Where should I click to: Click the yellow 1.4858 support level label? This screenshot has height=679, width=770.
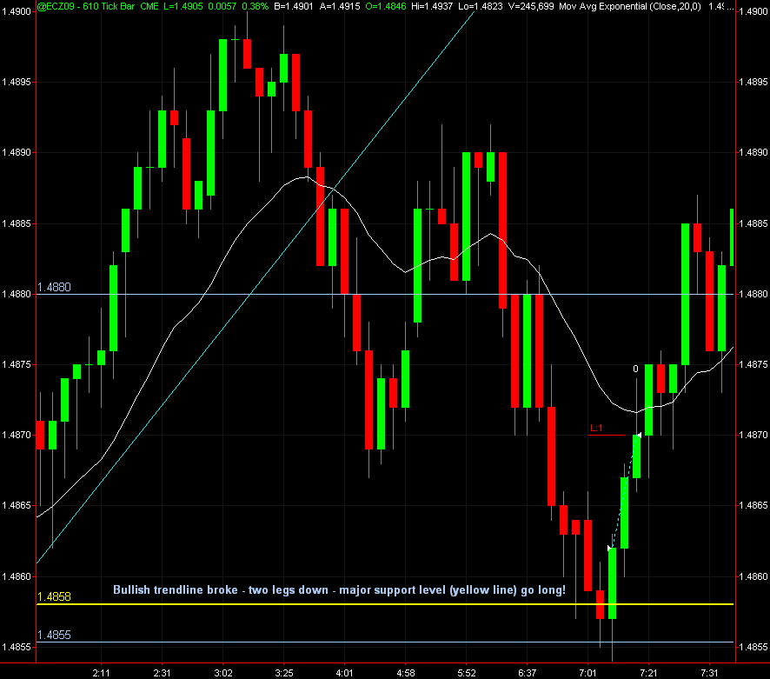(54, 597)
